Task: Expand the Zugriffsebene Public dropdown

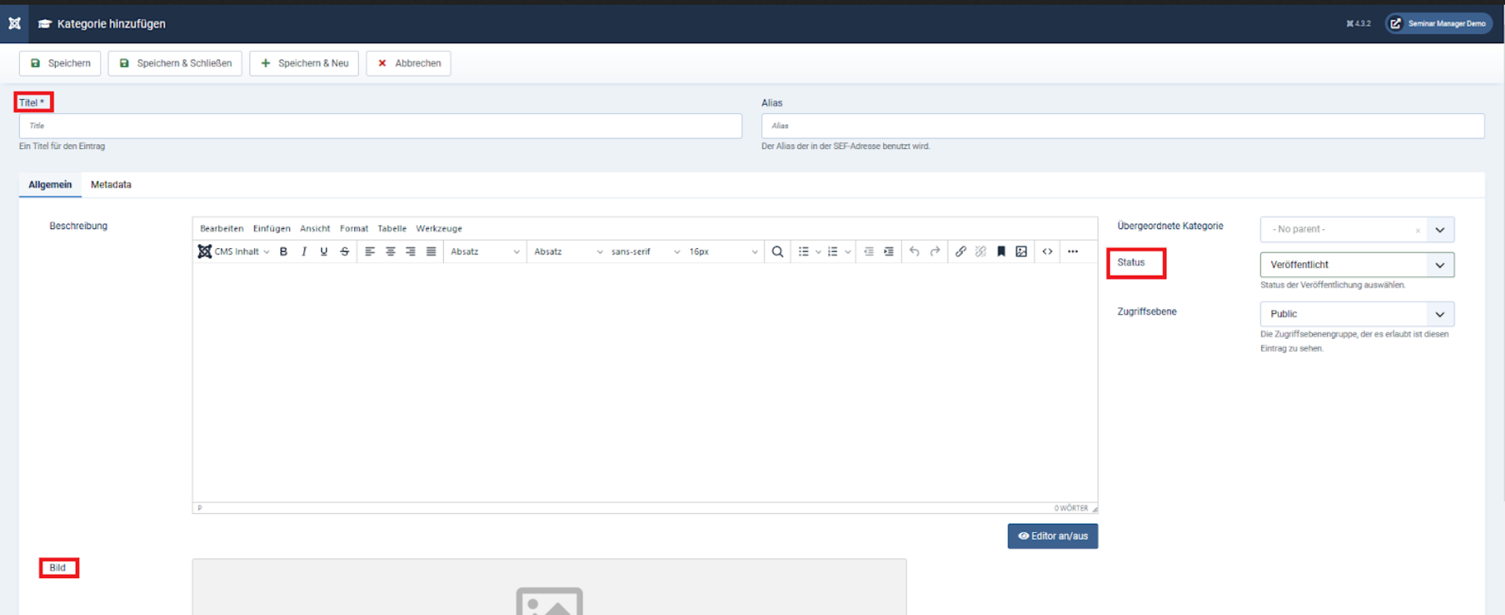Action: [1356, 314]
